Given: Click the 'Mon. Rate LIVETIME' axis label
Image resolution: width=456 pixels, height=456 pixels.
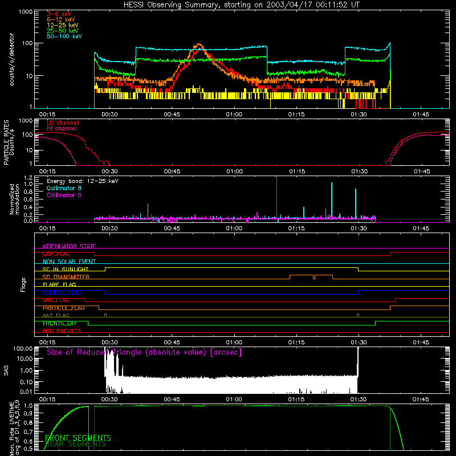Looking at the screenshot, I should 11,429.
